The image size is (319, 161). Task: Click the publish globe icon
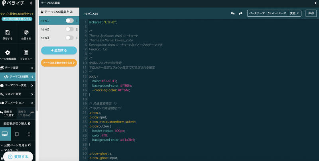(26, 33)
